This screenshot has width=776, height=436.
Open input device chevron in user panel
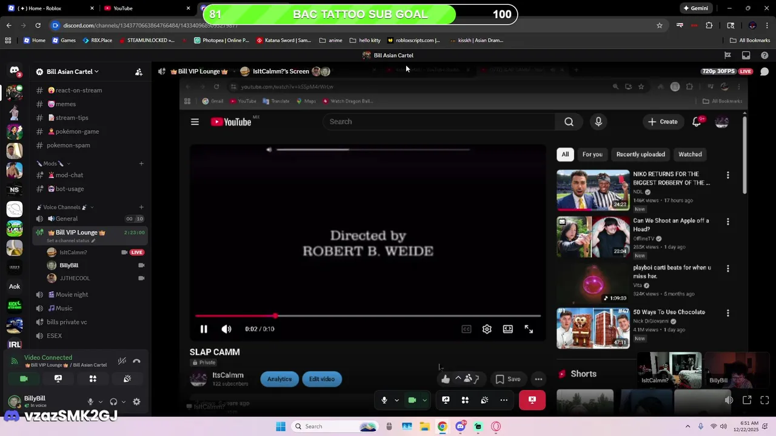pos(99,401)
